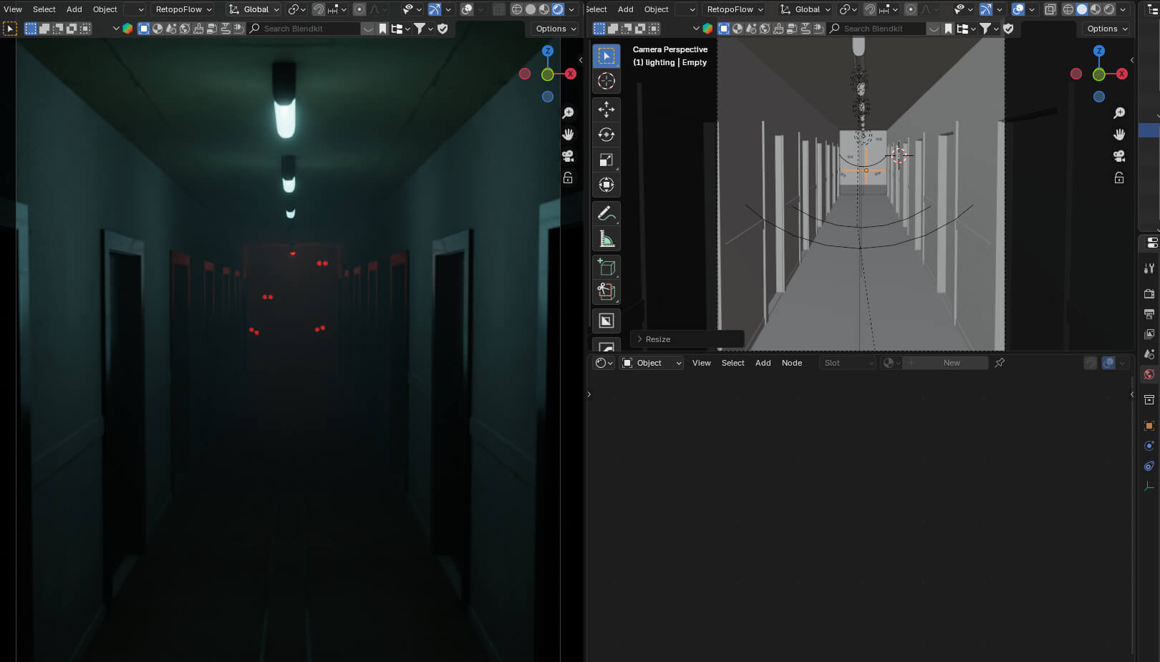Open Options dropdown in left viewport

(556, 29)
